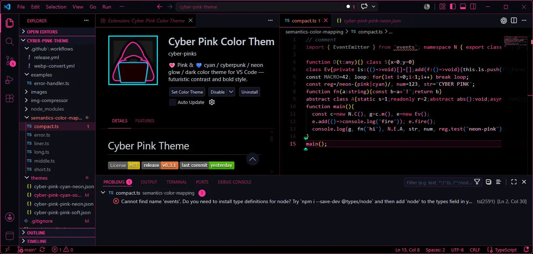Open the Copilot icon in editor toolbar
Viewport: 533px width, 254px height.
pos(504,21)
